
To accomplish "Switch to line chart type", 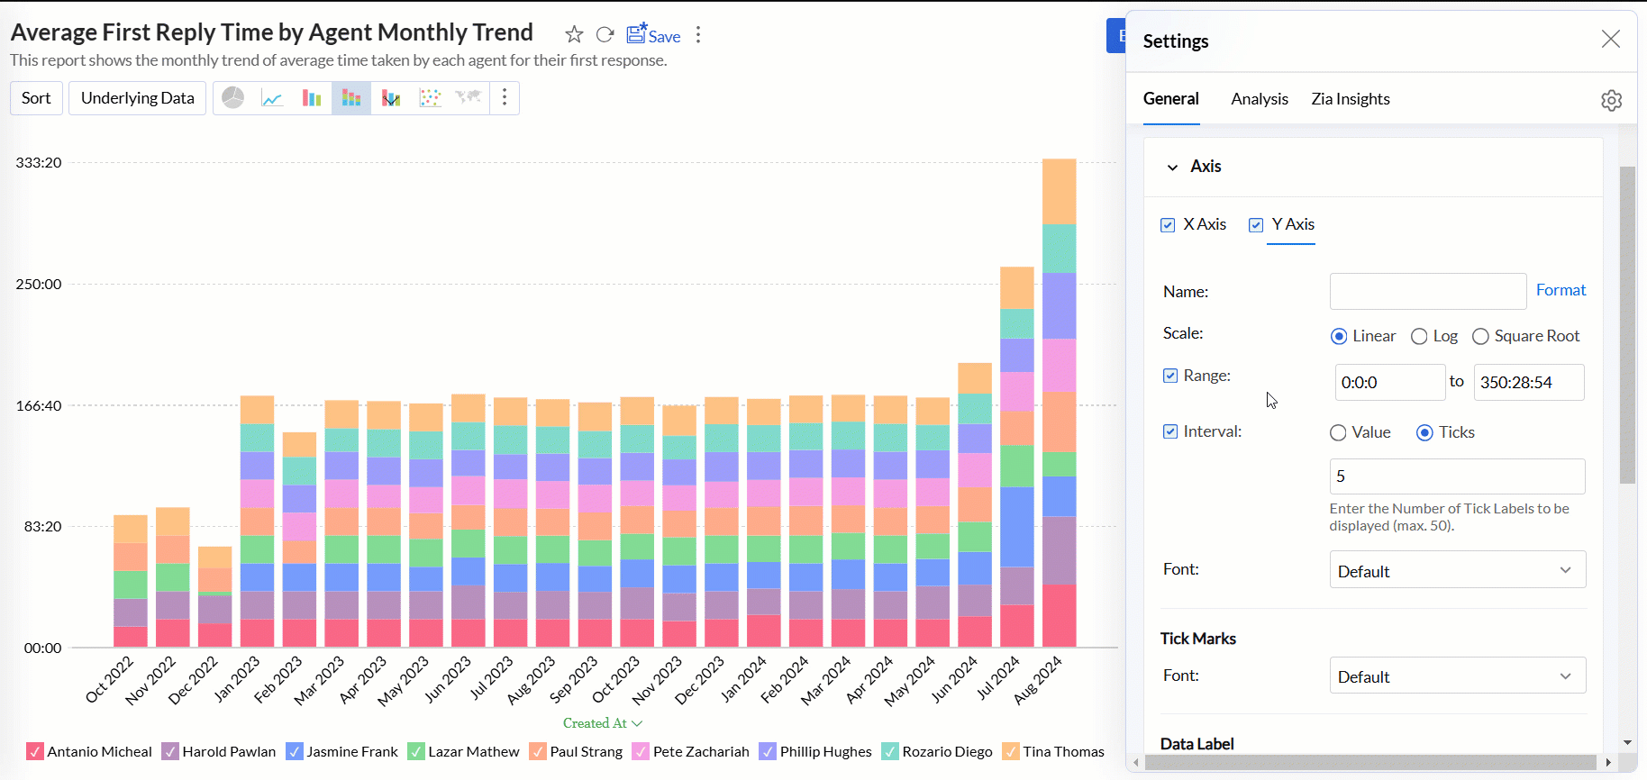I will [272, 98].
